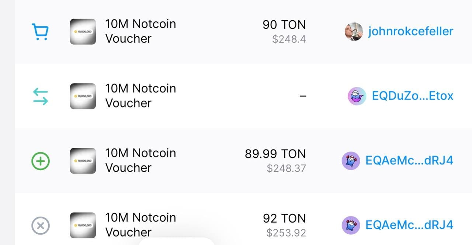Click the green plus mint icon
Image resolution: width=472 pixels, height=245 pixels.
41,161
